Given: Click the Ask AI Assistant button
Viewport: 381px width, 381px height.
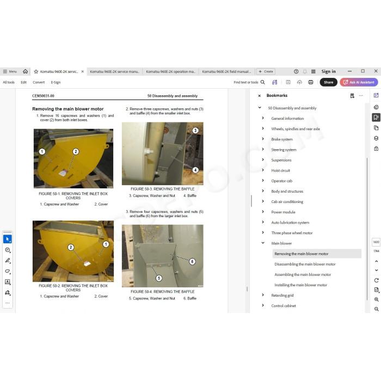Looking at the screenshot, I should coord(359,82).
